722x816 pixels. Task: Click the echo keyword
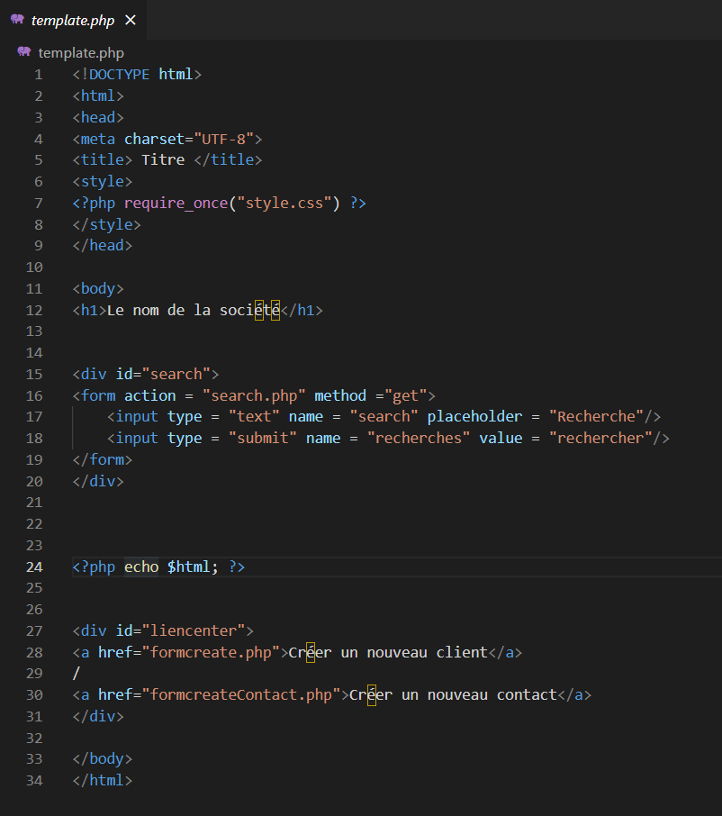(x=141, y=567)
